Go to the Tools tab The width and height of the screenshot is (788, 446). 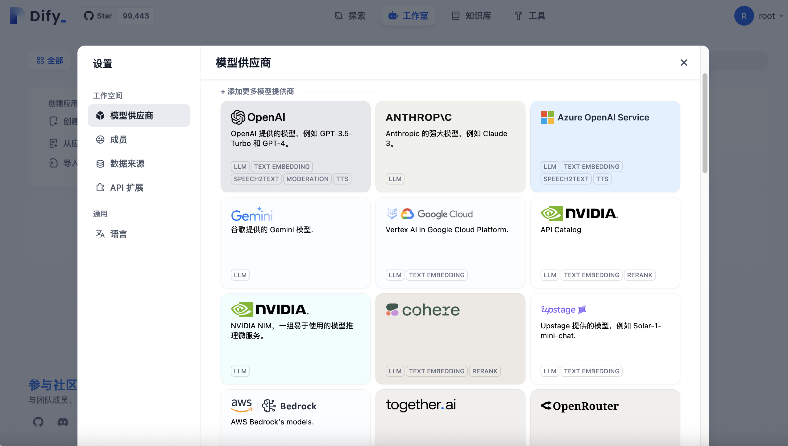tap(530, 16)
